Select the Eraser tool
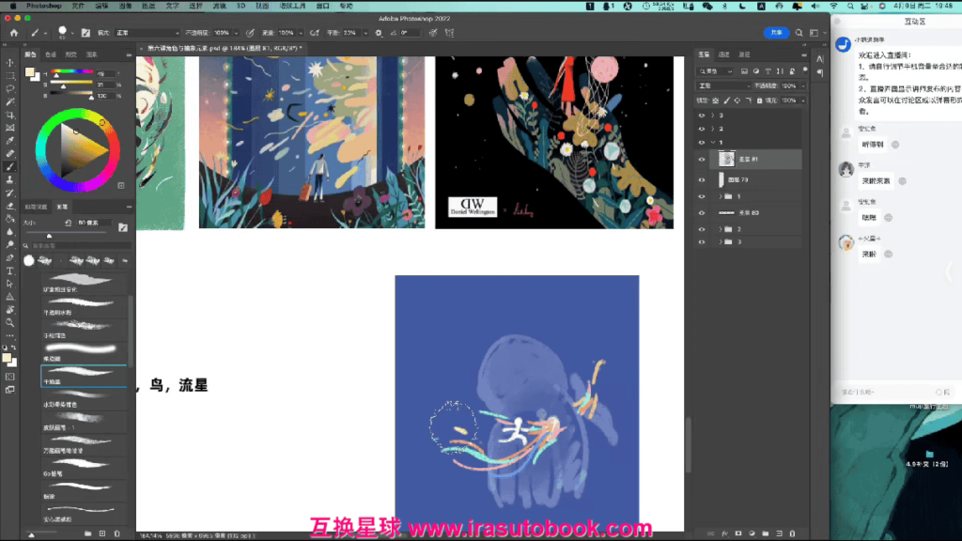Screen dimensions: 962x541 pyautogui.click(x=9, y=206)
